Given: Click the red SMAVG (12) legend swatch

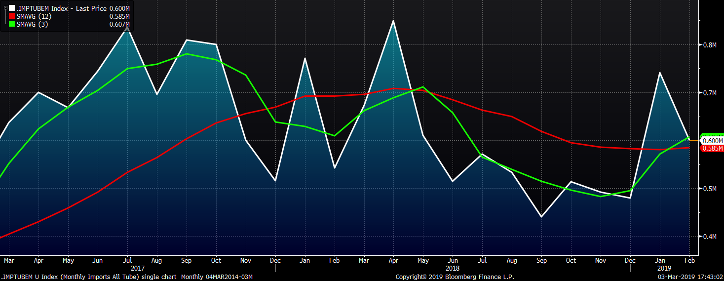Looking at the screenshot, I should pos(12,16).
